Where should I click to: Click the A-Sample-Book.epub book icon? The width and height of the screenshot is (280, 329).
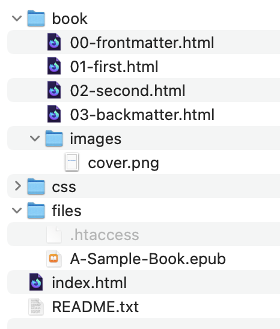click(x=54, y=259)
